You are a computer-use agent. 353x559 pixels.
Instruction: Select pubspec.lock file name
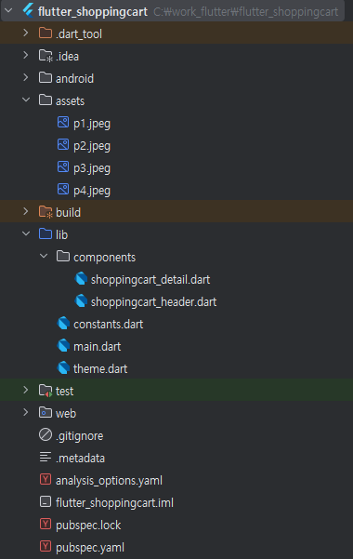click(88, 526)
